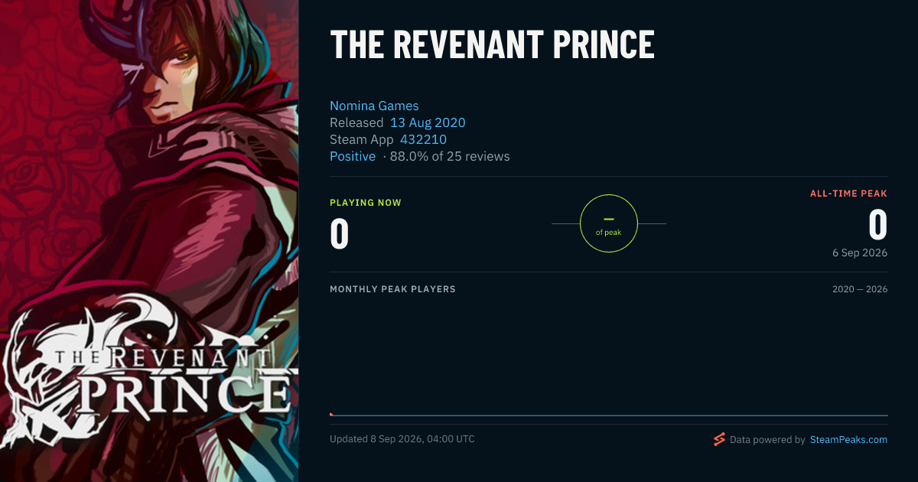The width and height of the screenshot is (918, 482).
Task: Click the Positive review rating link
Action: pyautogui.click(x=353, y=156)
